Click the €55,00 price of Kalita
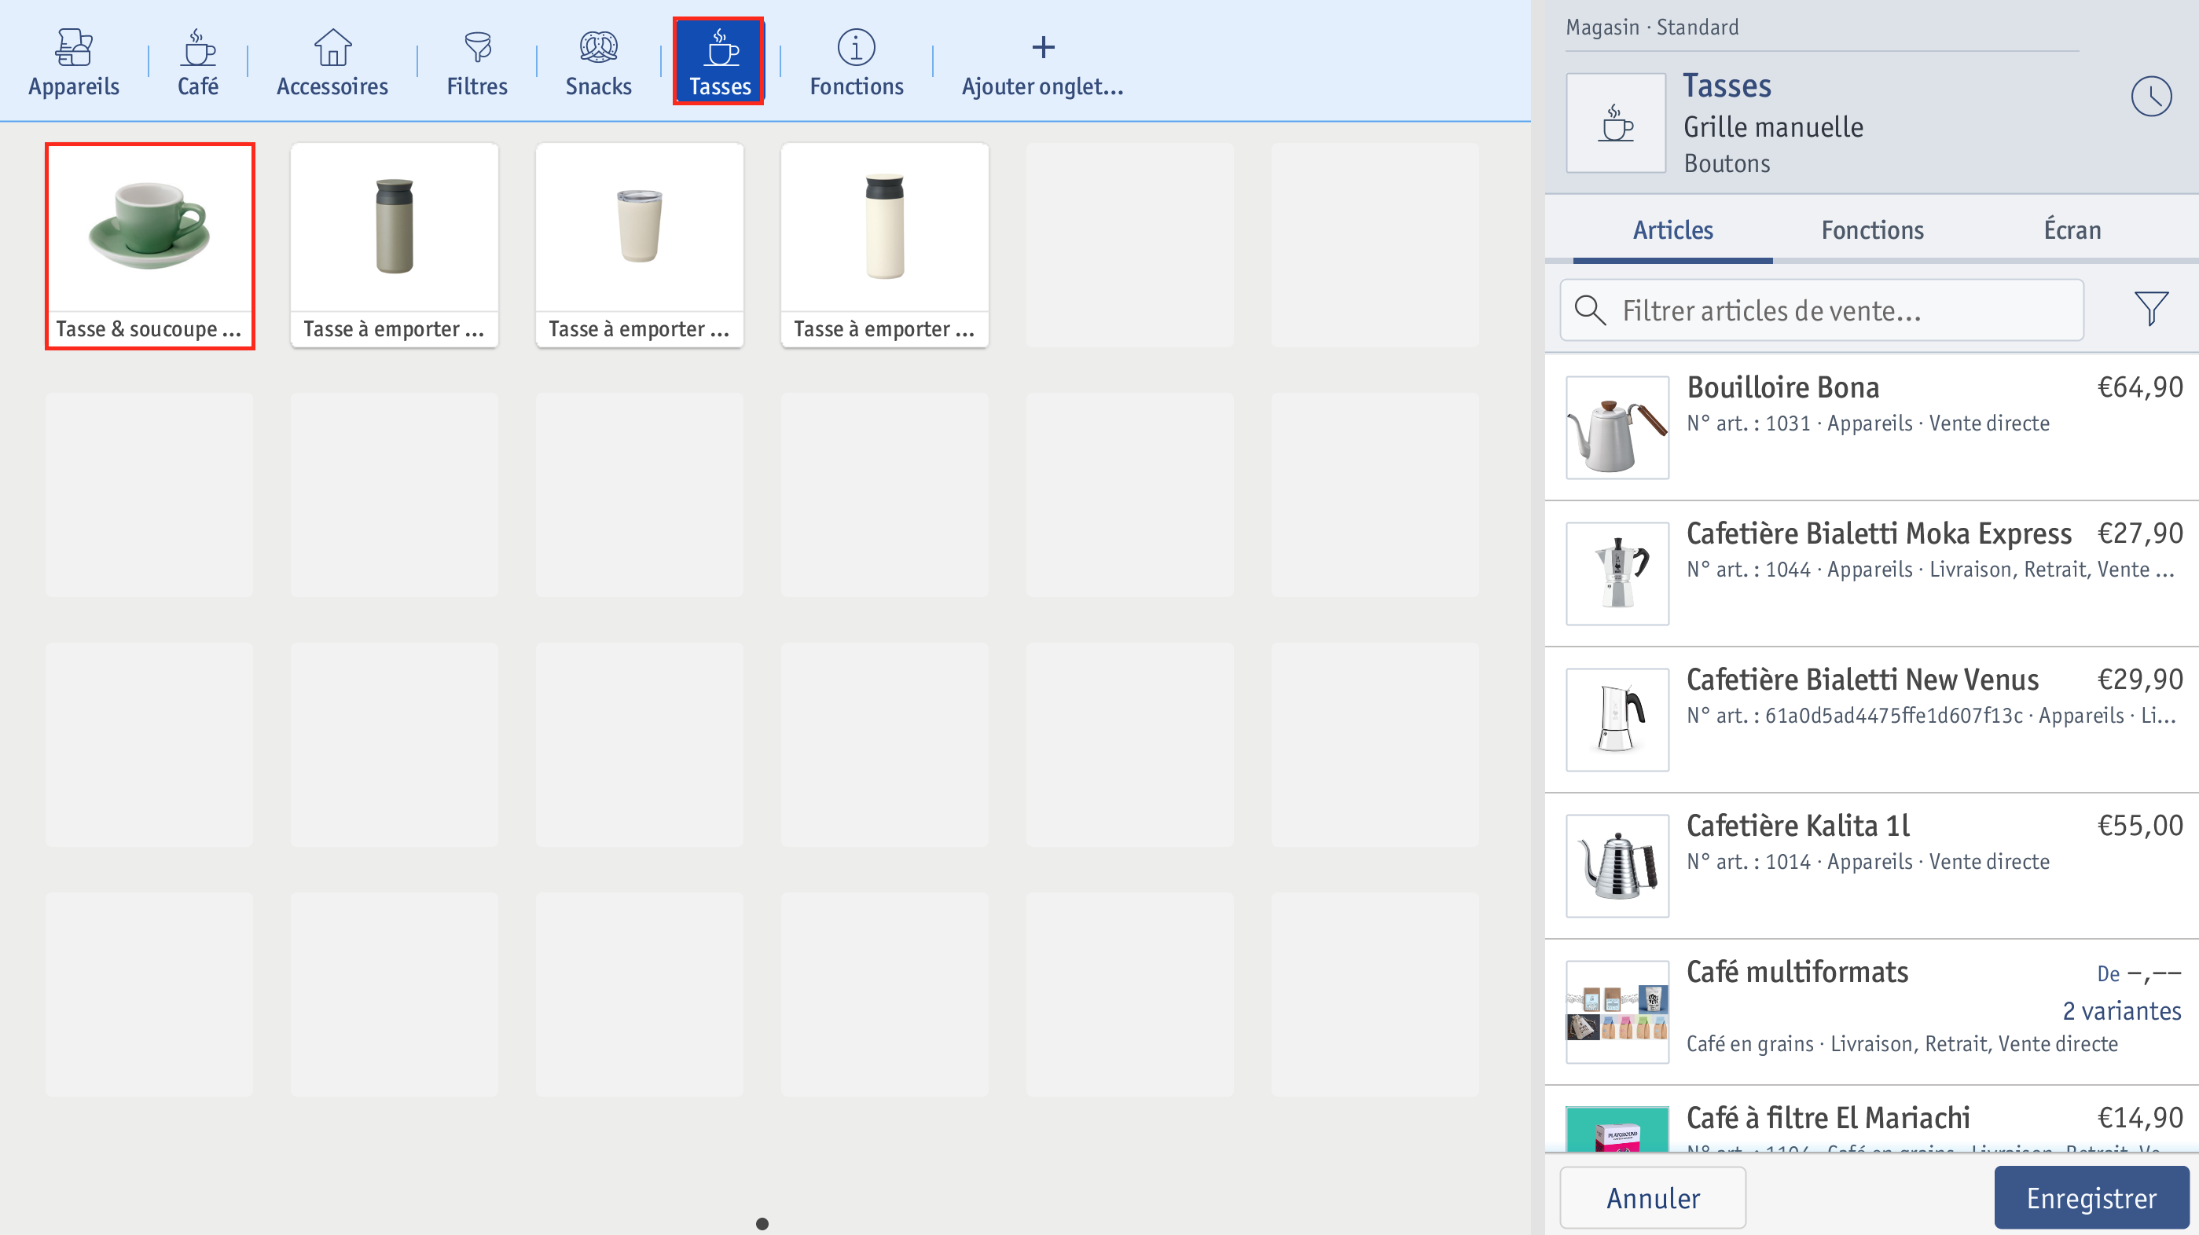 point(2139,826)
